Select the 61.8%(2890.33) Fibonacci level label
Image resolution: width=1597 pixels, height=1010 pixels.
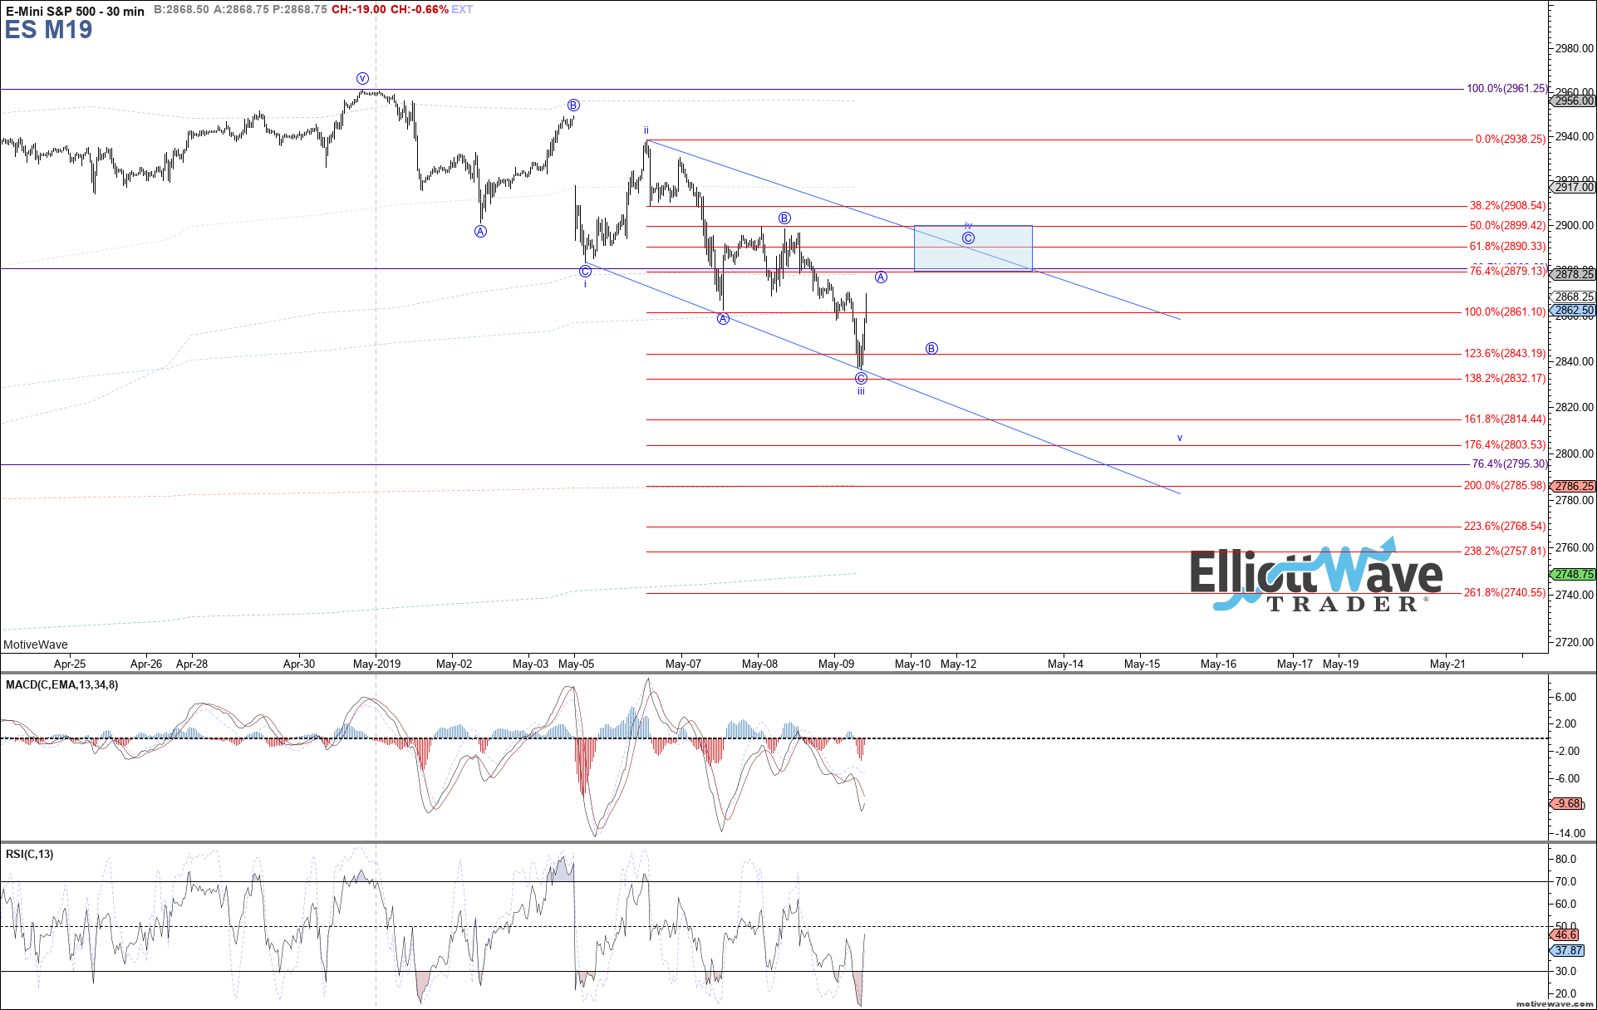click(1507, 247)
